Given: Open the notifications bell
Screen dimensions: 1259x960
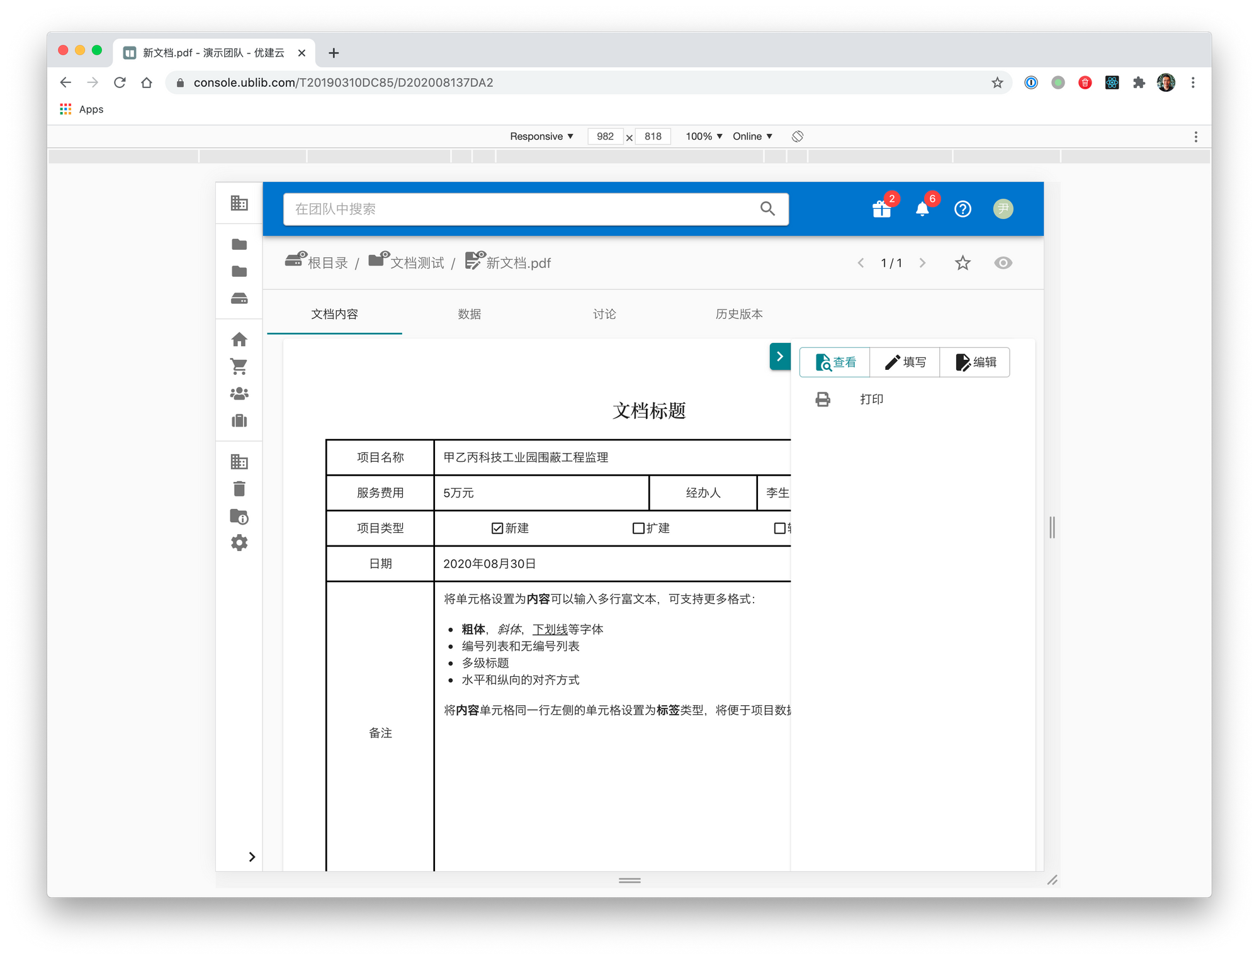Looking at the screenshot, I should coord(922,209).
